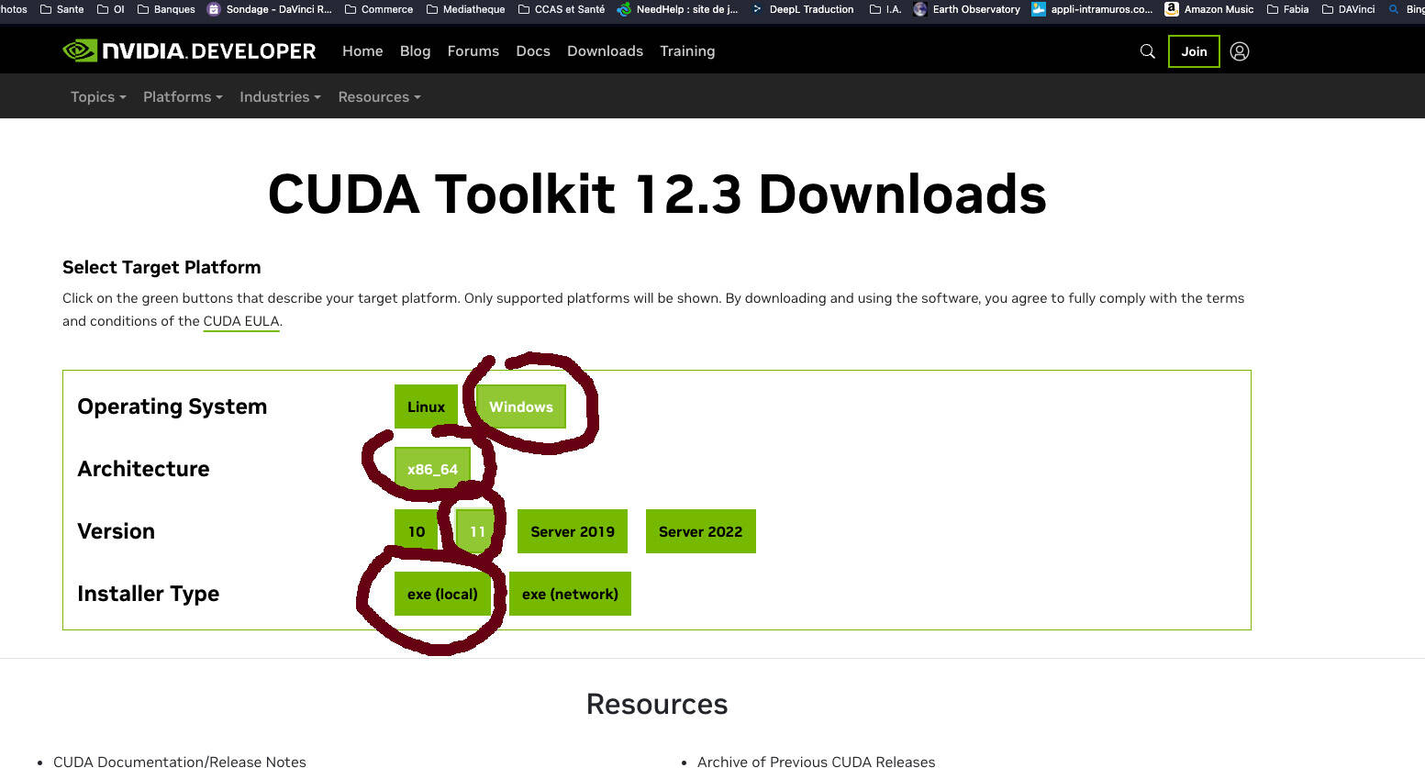1425x768 pixels.
Task: Open the site search magnifier icon
Action: (1147, 51)
